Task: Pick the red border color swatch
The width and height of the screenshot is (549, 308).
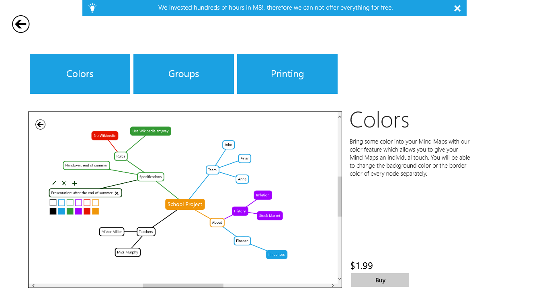Action: [87, 203]
